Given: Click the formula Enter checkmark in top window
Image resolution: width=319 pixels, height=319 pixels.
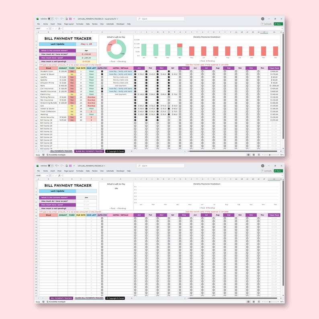Looking at the screenshot, I should point(56,29).
